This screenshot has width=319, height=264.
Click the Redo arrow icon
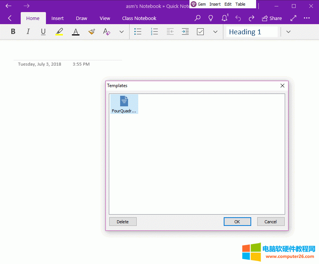pos(251,18)
